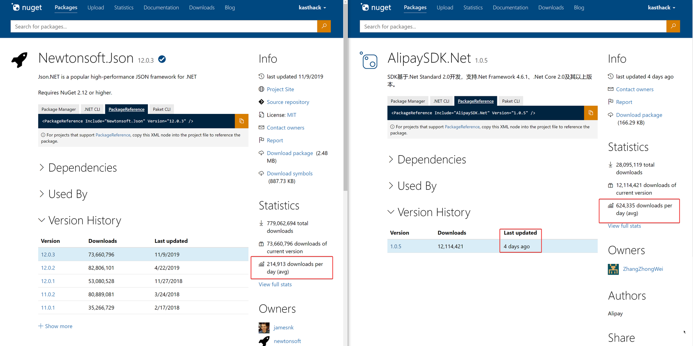Open Statistics menu in left window

(124, 8)
